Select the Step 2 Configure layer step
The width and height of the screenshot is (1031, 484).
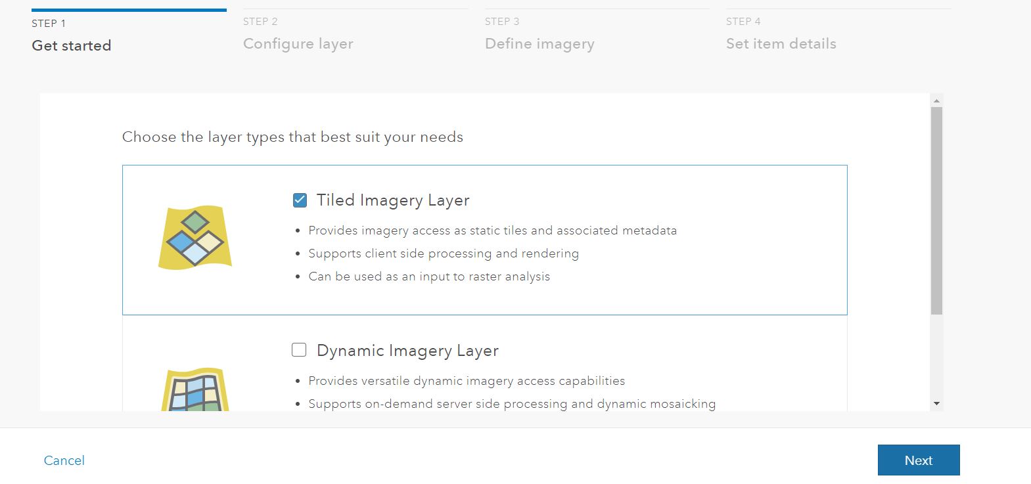[x=298, y=43]
